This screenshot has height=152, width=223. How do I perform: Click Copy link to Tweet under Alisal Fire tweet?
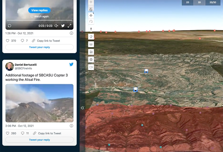click(x=47, y=133)
